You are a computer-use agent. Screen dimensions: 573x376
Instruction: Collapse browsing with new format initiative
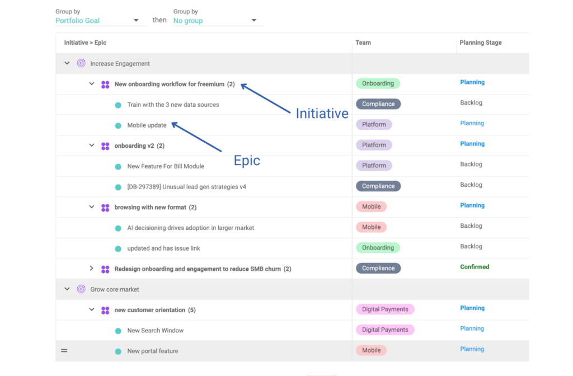(91, 207)
